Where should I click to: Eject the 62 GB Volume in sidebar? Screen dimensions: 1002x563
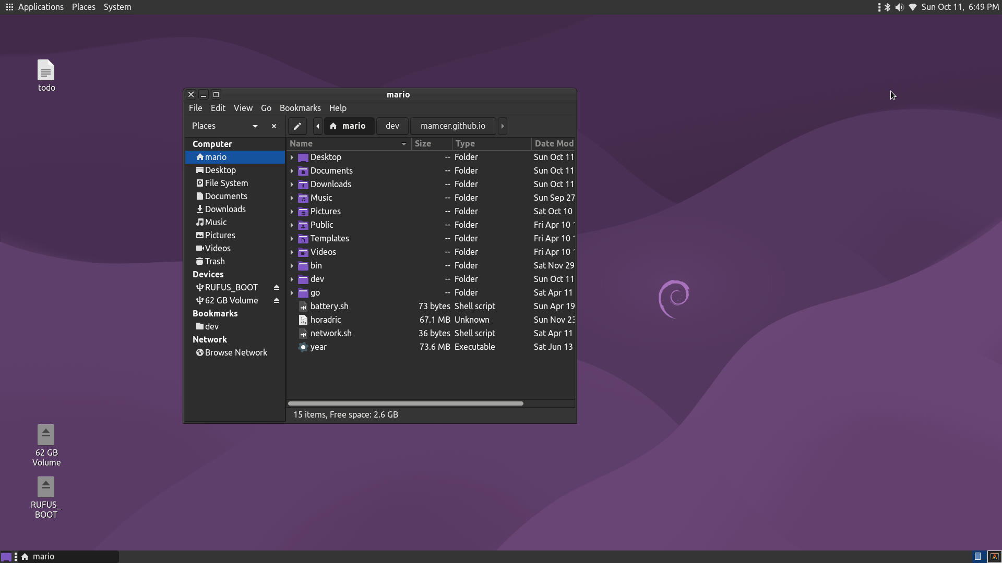277,301
